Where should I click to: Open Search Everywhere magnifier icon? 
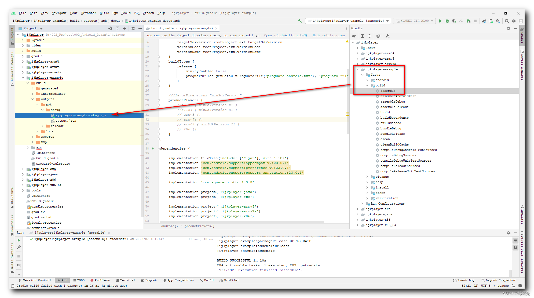(x=507, y=21)
